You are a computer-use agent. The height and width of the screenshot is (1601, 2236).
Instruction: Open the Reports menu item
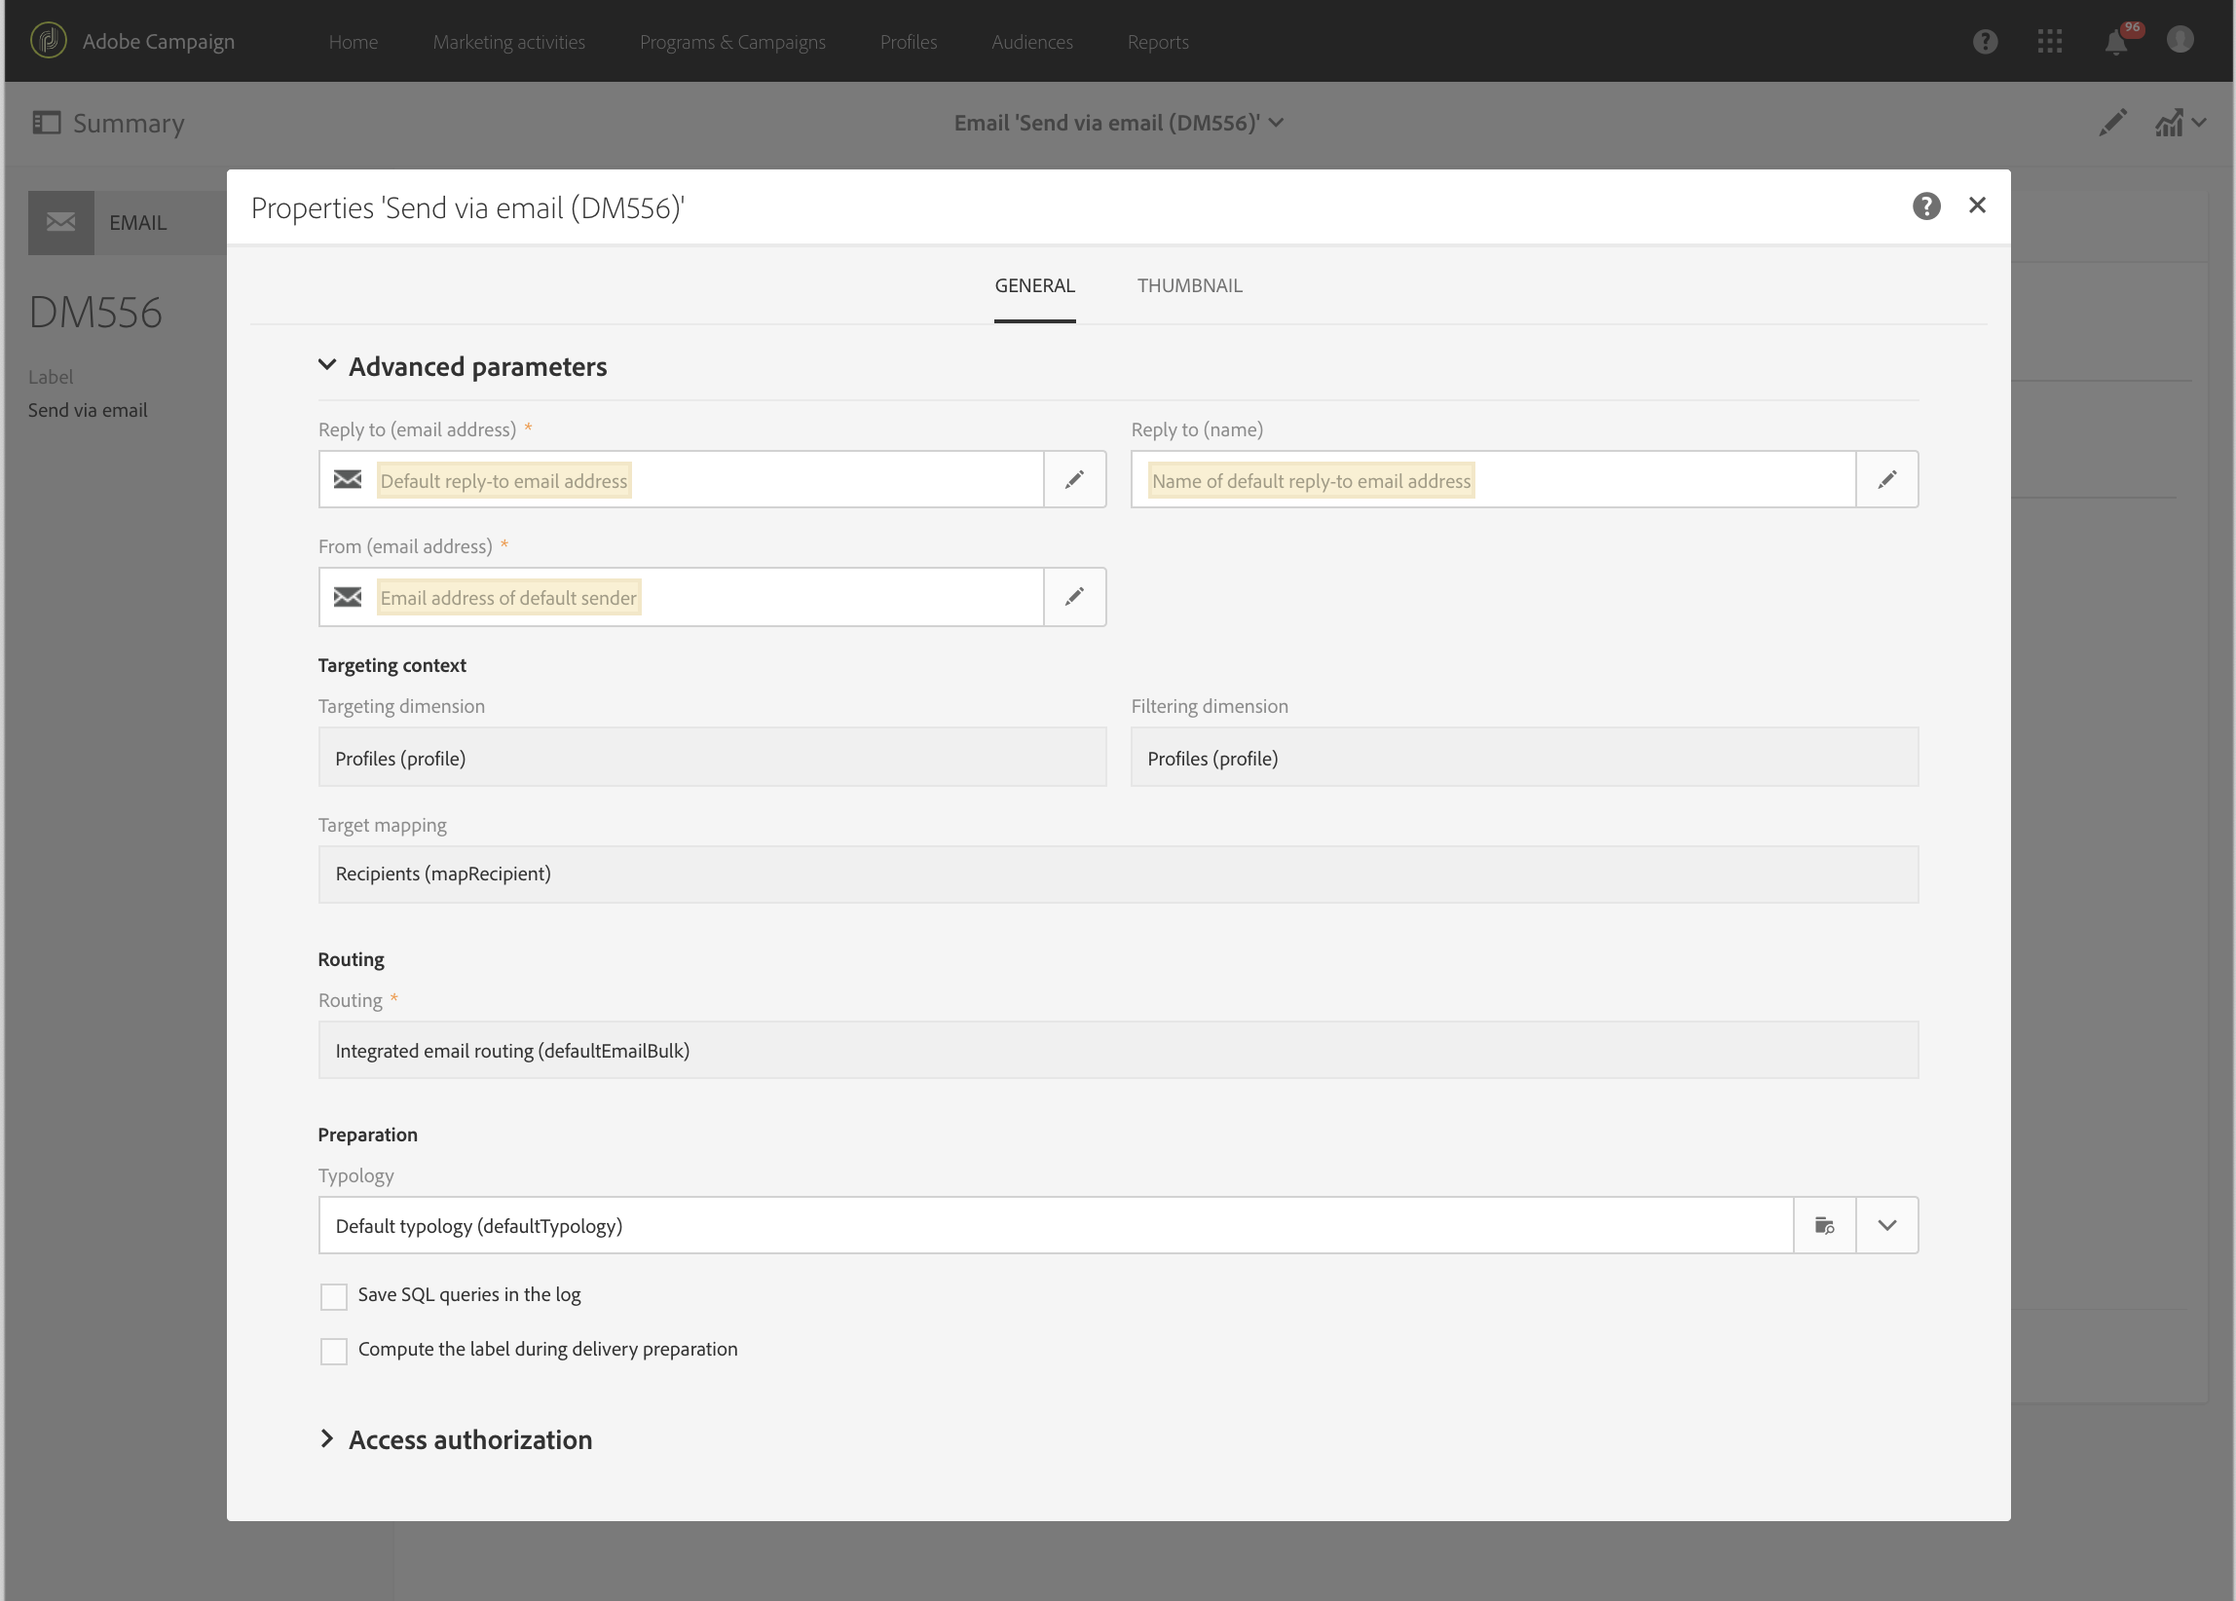(1157, 43)
